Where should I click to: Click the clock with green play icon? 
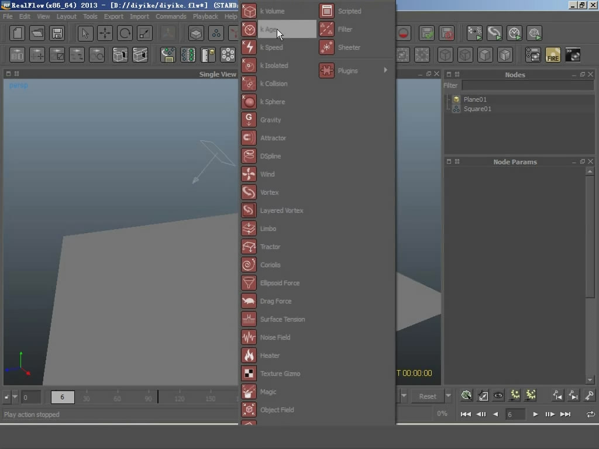(514, 33)
